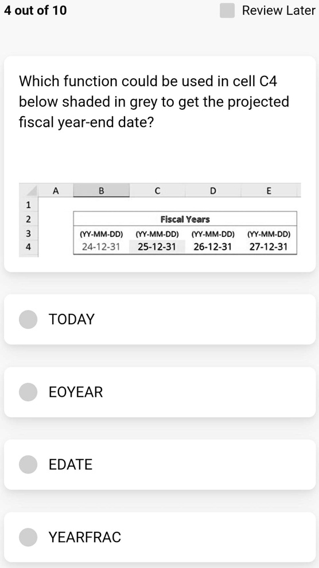319x568 pixels.
Task: Click the TODAY answer card
Action: (159, 319)
